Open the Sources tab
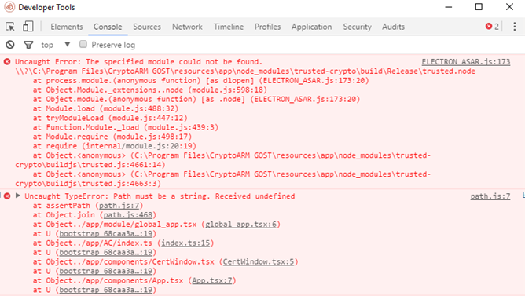The width and height of the screenshot is (525, 296). point(147,27)
